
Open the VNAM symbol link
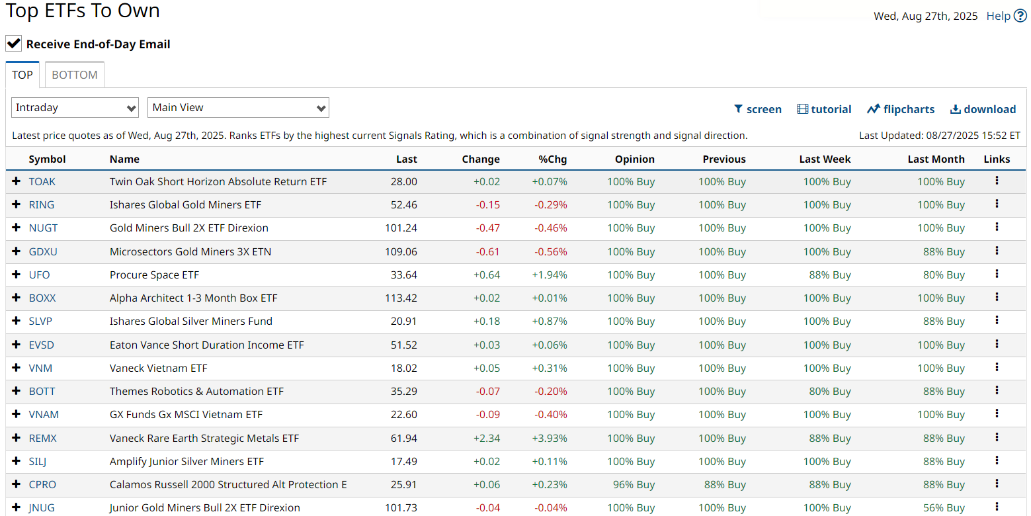click(44, 414)
